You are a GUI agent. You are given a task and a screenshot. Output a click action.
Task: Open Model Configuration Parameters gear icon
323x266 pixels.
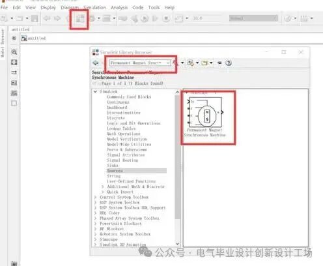[92, 18]
